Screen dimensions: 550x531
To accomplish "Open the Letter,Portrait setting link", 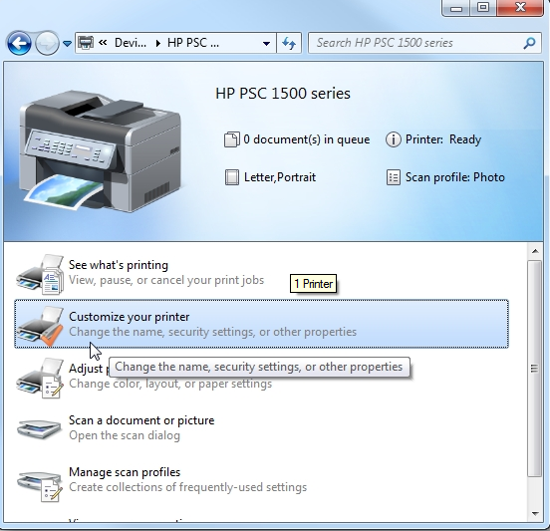I will click(x=280, y=177).
